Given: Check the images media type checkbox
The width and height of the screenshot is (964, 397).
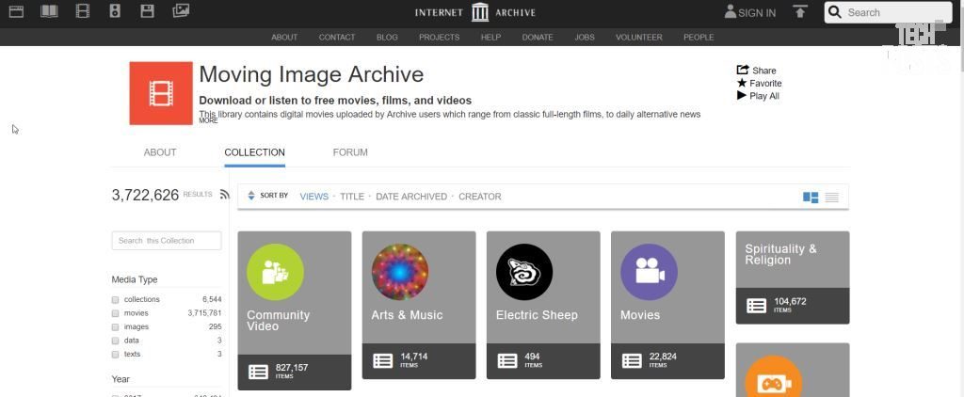Looking at the screenshot, I should 115,327.
